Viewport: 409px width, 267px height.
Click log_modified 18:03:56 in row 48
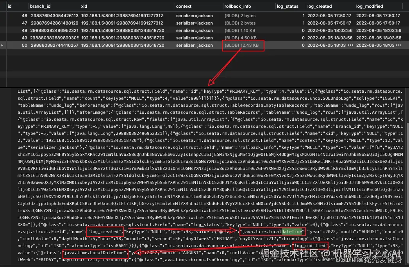pos(379,30)
